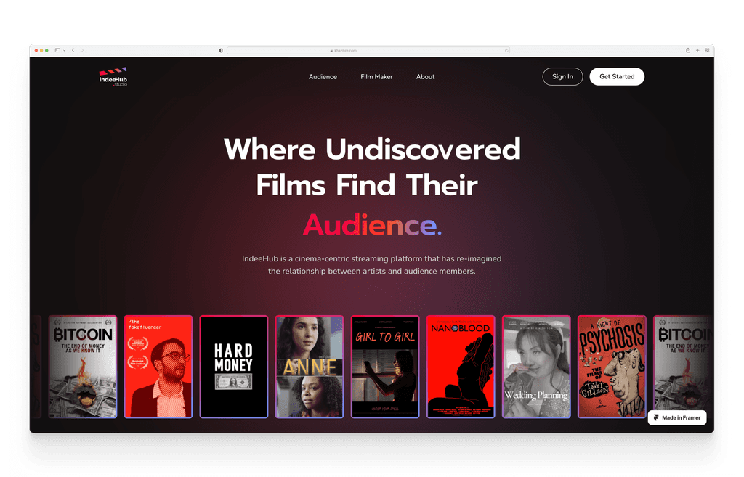Open The Fakefluencer film poster
This screenshot has height=477, width=744.
(158, 367)
